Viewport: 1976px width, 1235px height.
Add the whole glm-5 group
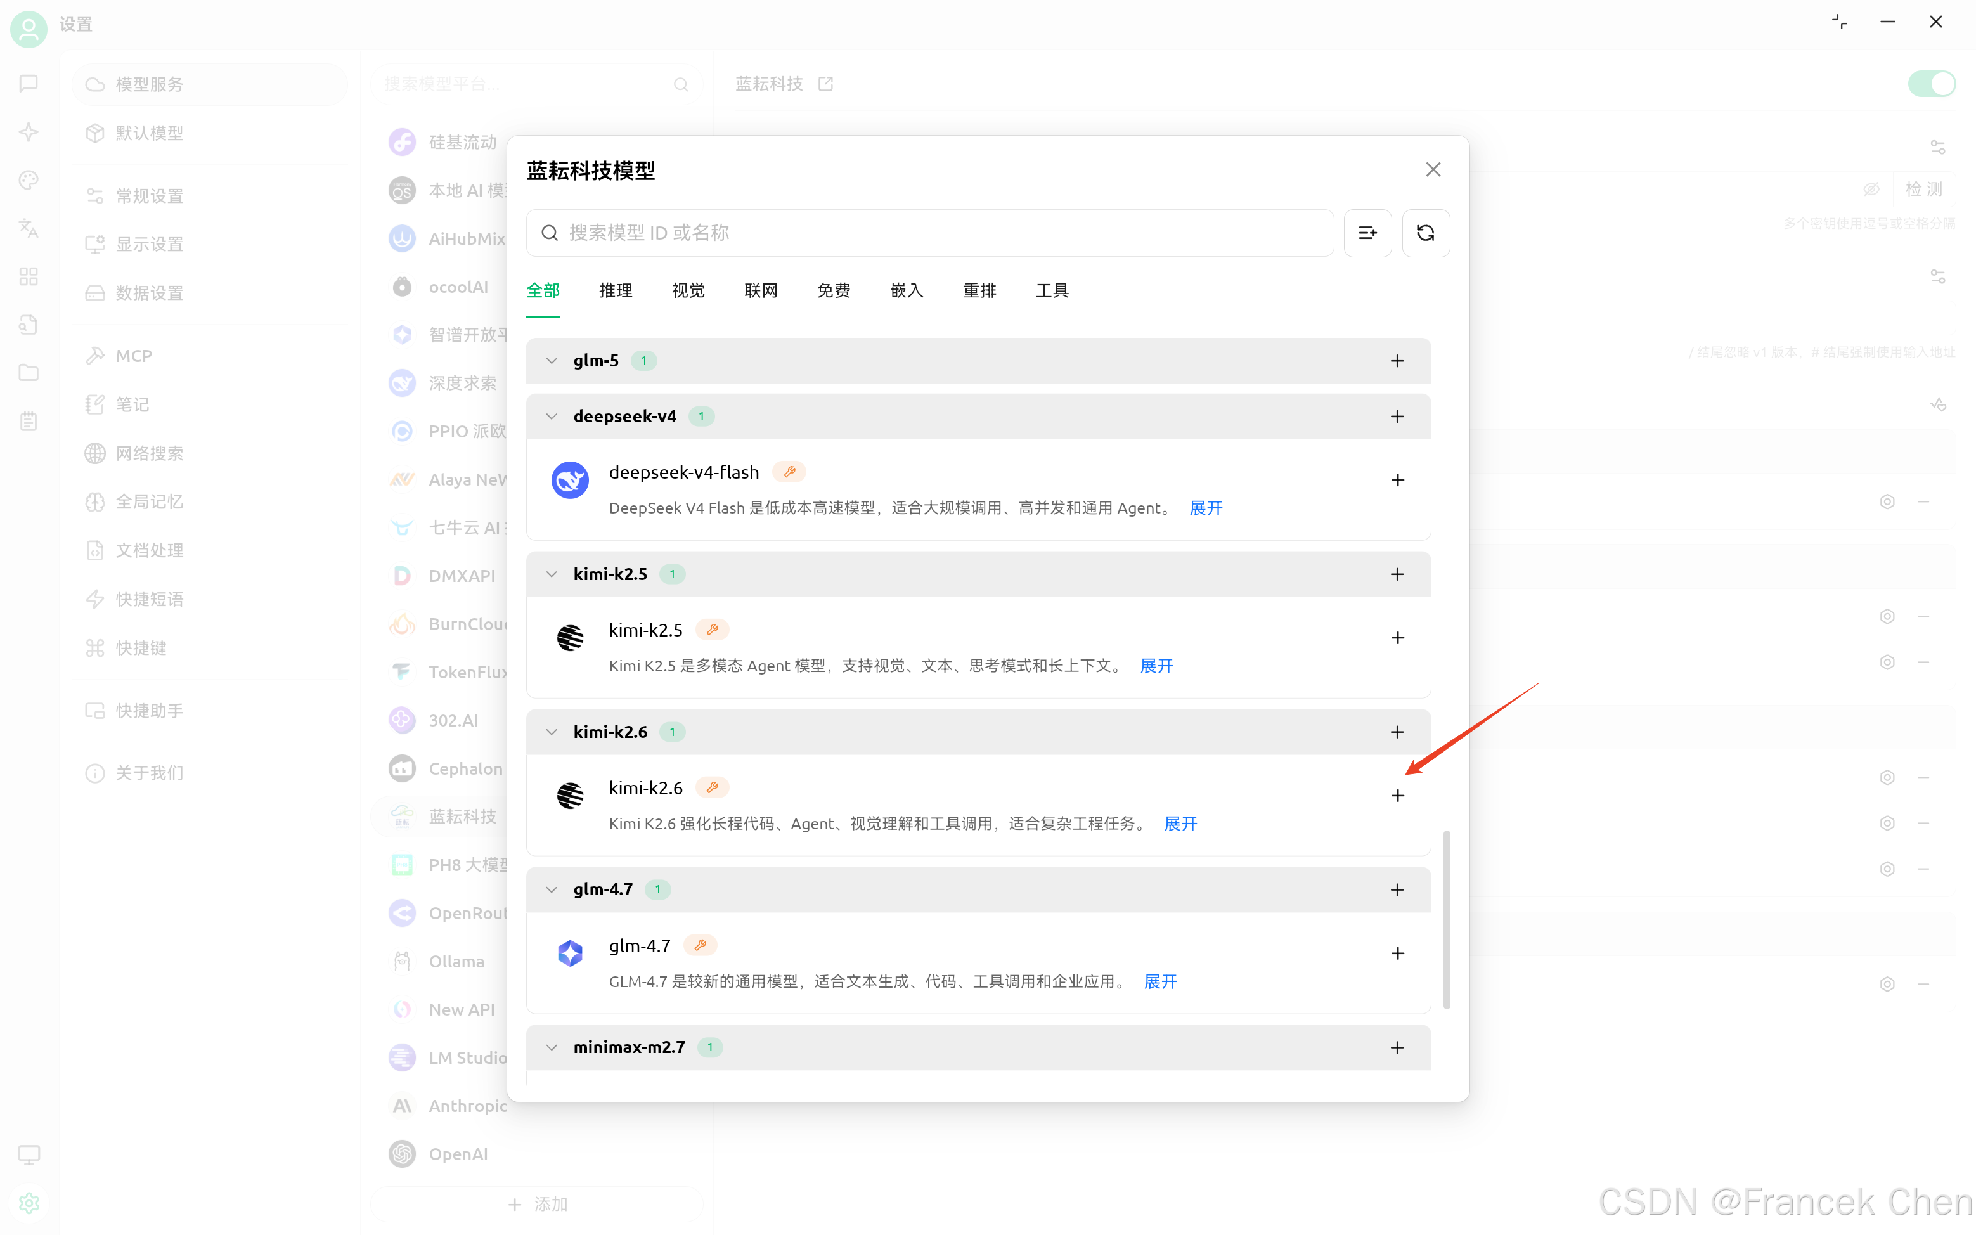[1397, 361]
